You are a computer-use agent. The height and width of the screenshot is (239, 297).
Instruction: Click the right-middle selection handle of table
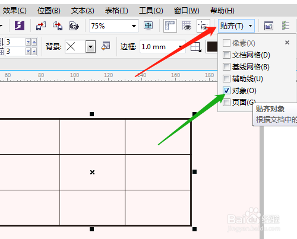point(194,172)
